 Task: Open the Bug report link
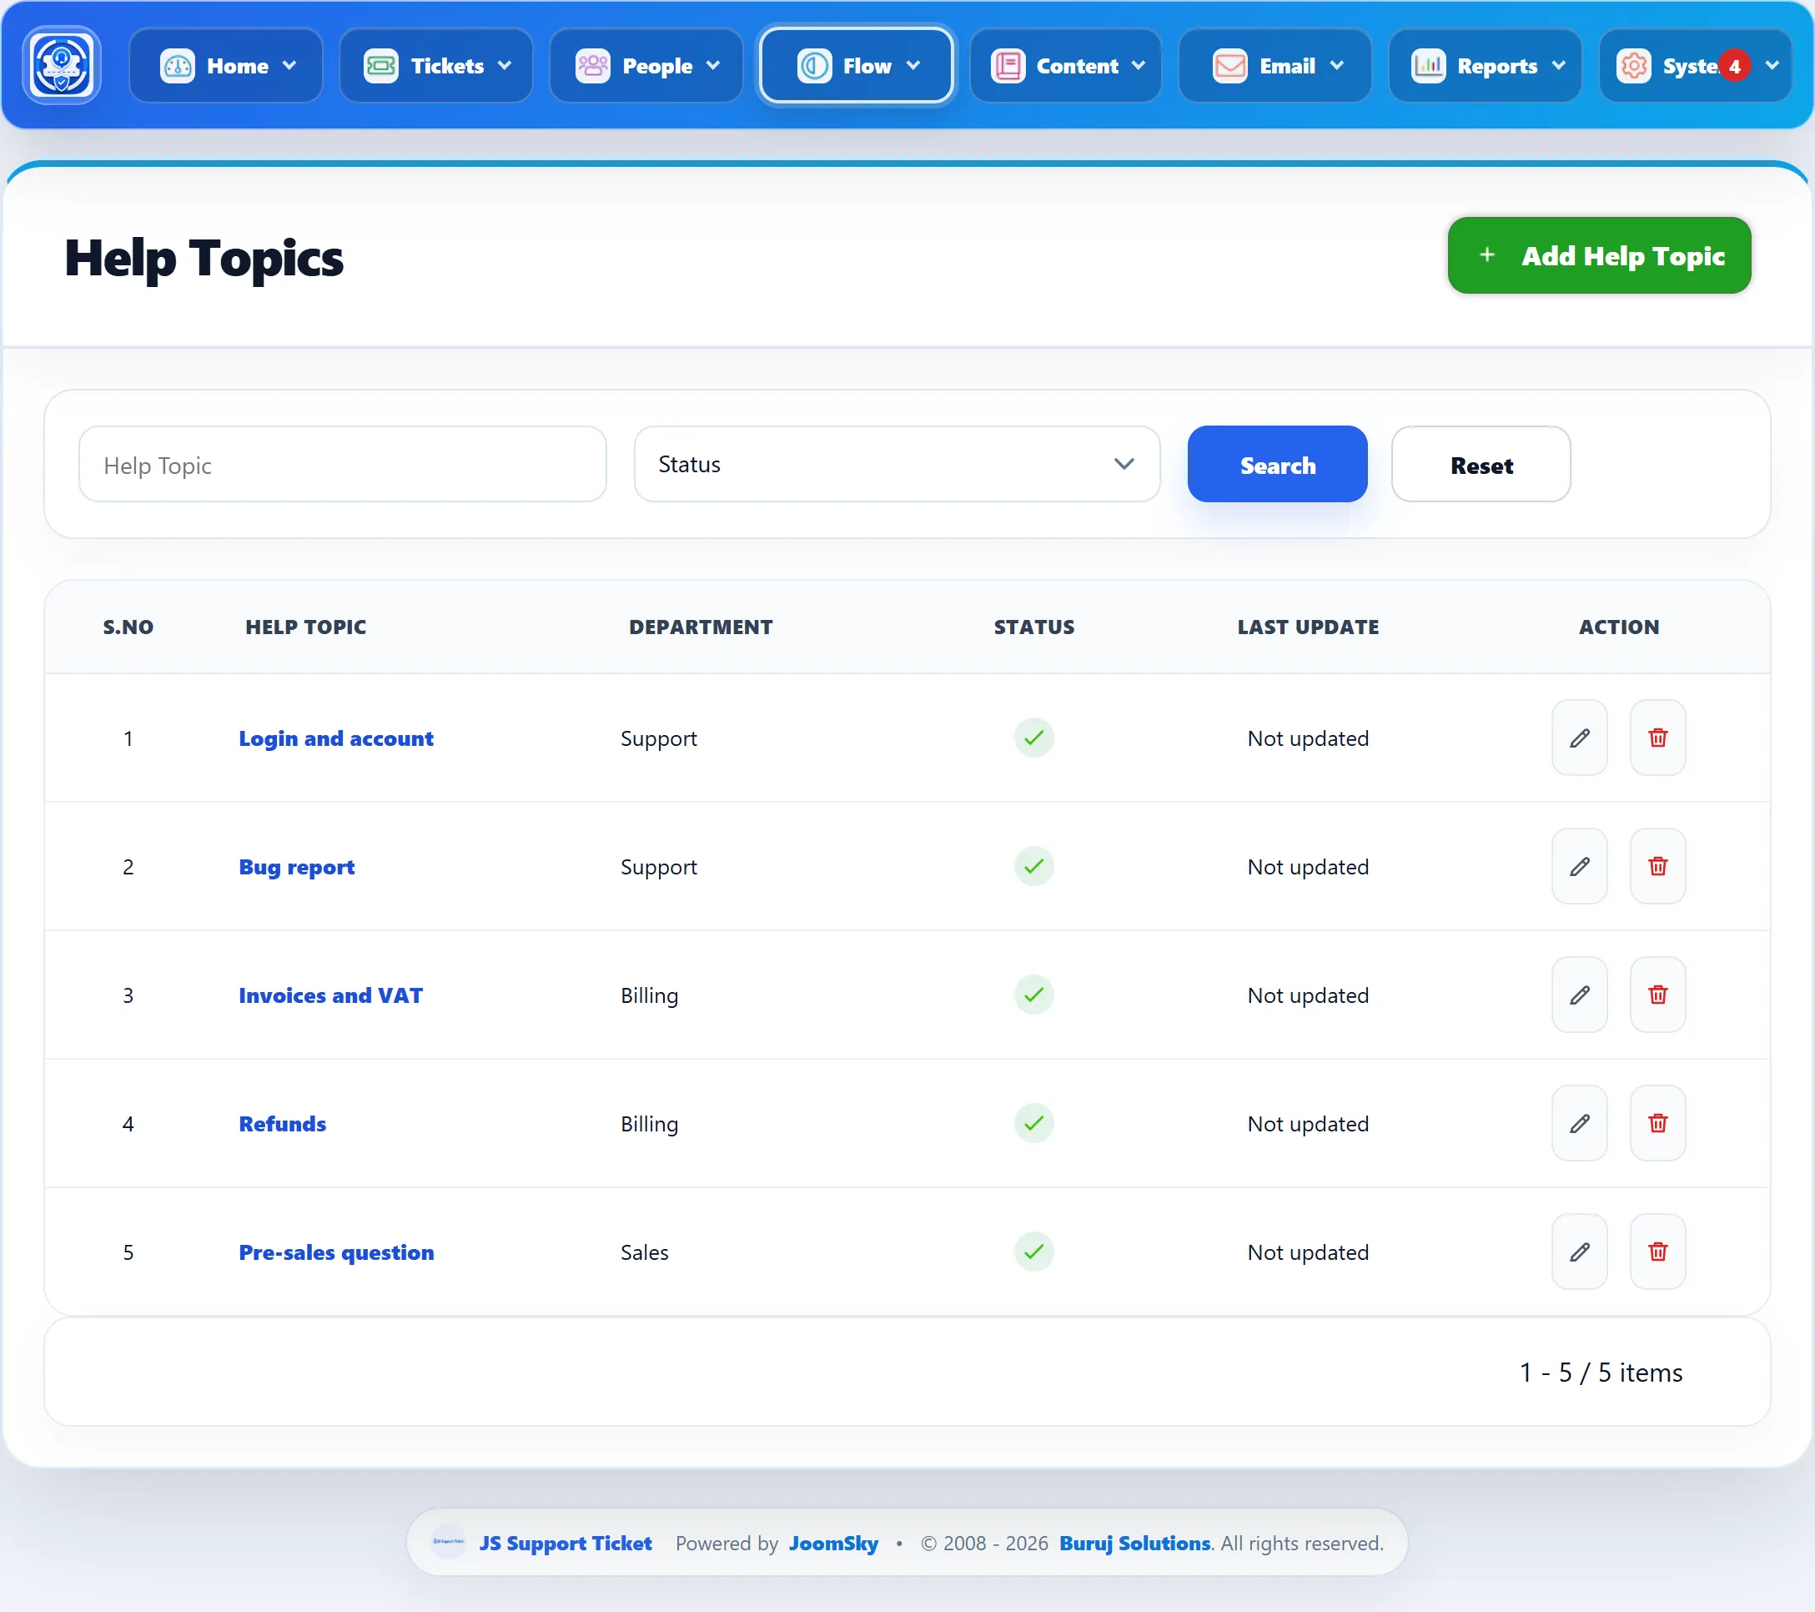[x=296, y=867]
